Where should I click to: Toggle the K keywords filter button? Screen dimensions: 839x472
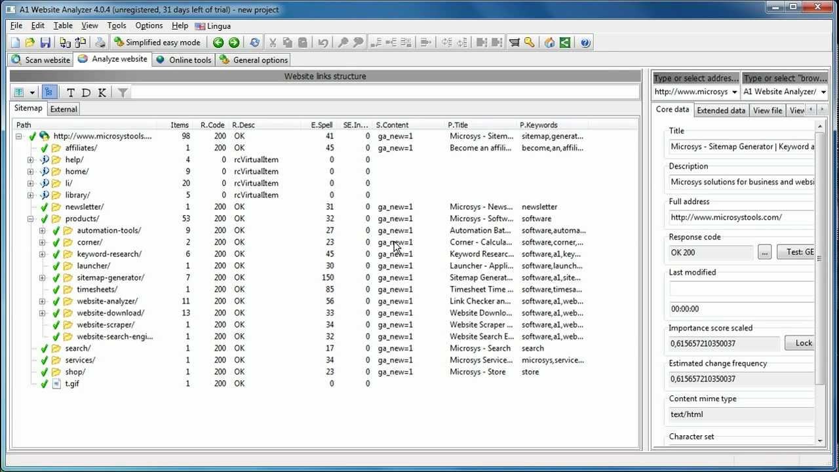(102, 92)
